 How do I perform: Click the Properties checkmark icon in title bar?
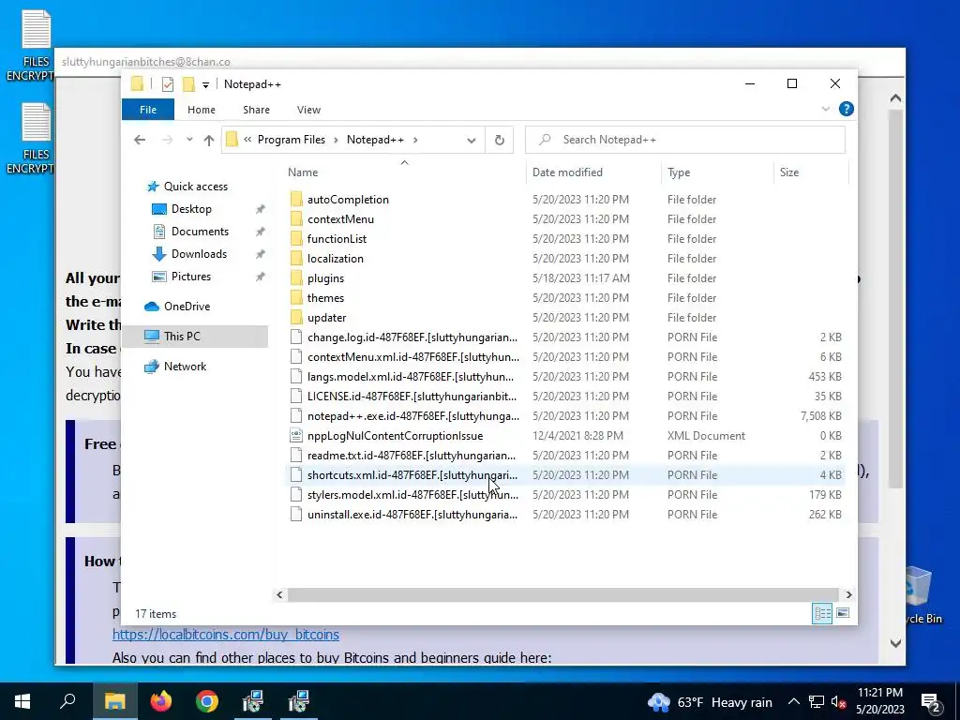pyautogui.click(x=167, y=84)
